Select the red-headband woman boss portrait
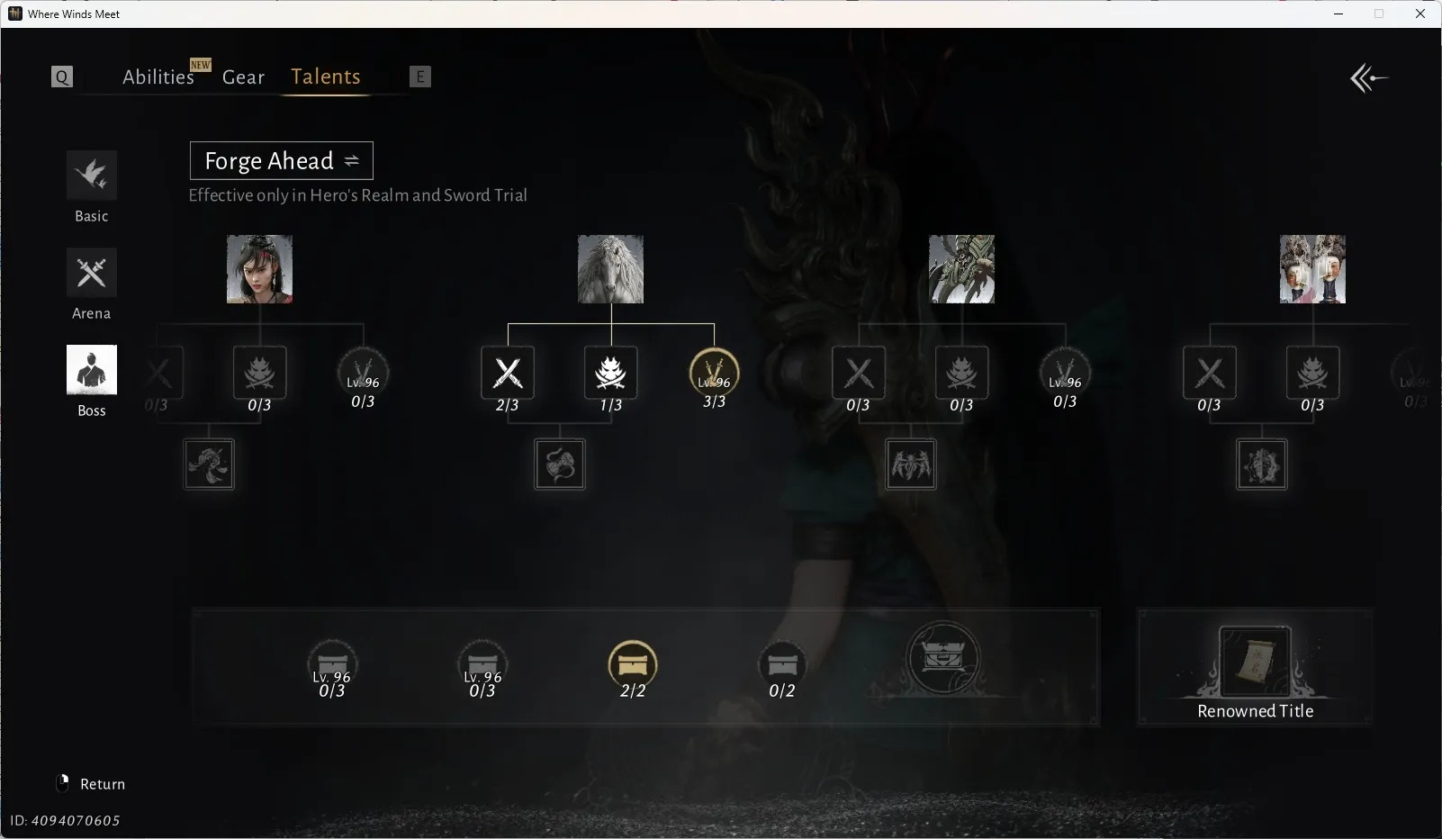The width and height of the screenshot is (1442, 839). tap(259, 269)
